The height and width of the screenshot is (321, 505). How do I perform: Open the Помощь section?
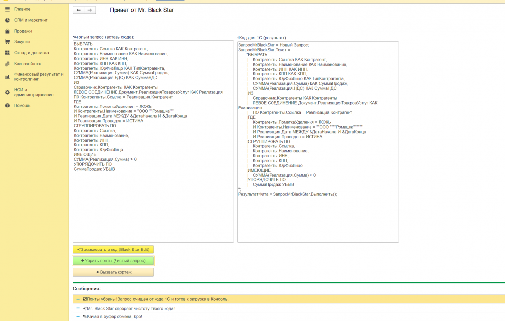22,106
